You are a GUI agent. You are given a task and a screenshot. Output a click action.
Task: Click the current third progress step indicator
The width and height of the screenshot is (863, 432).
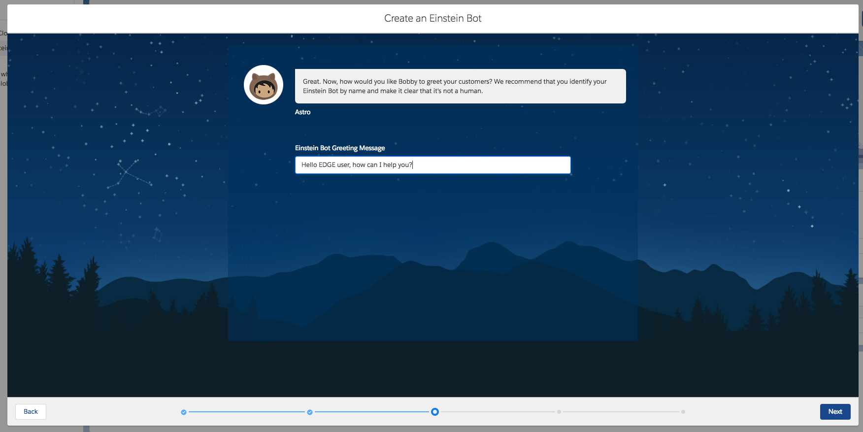(434, 412)
